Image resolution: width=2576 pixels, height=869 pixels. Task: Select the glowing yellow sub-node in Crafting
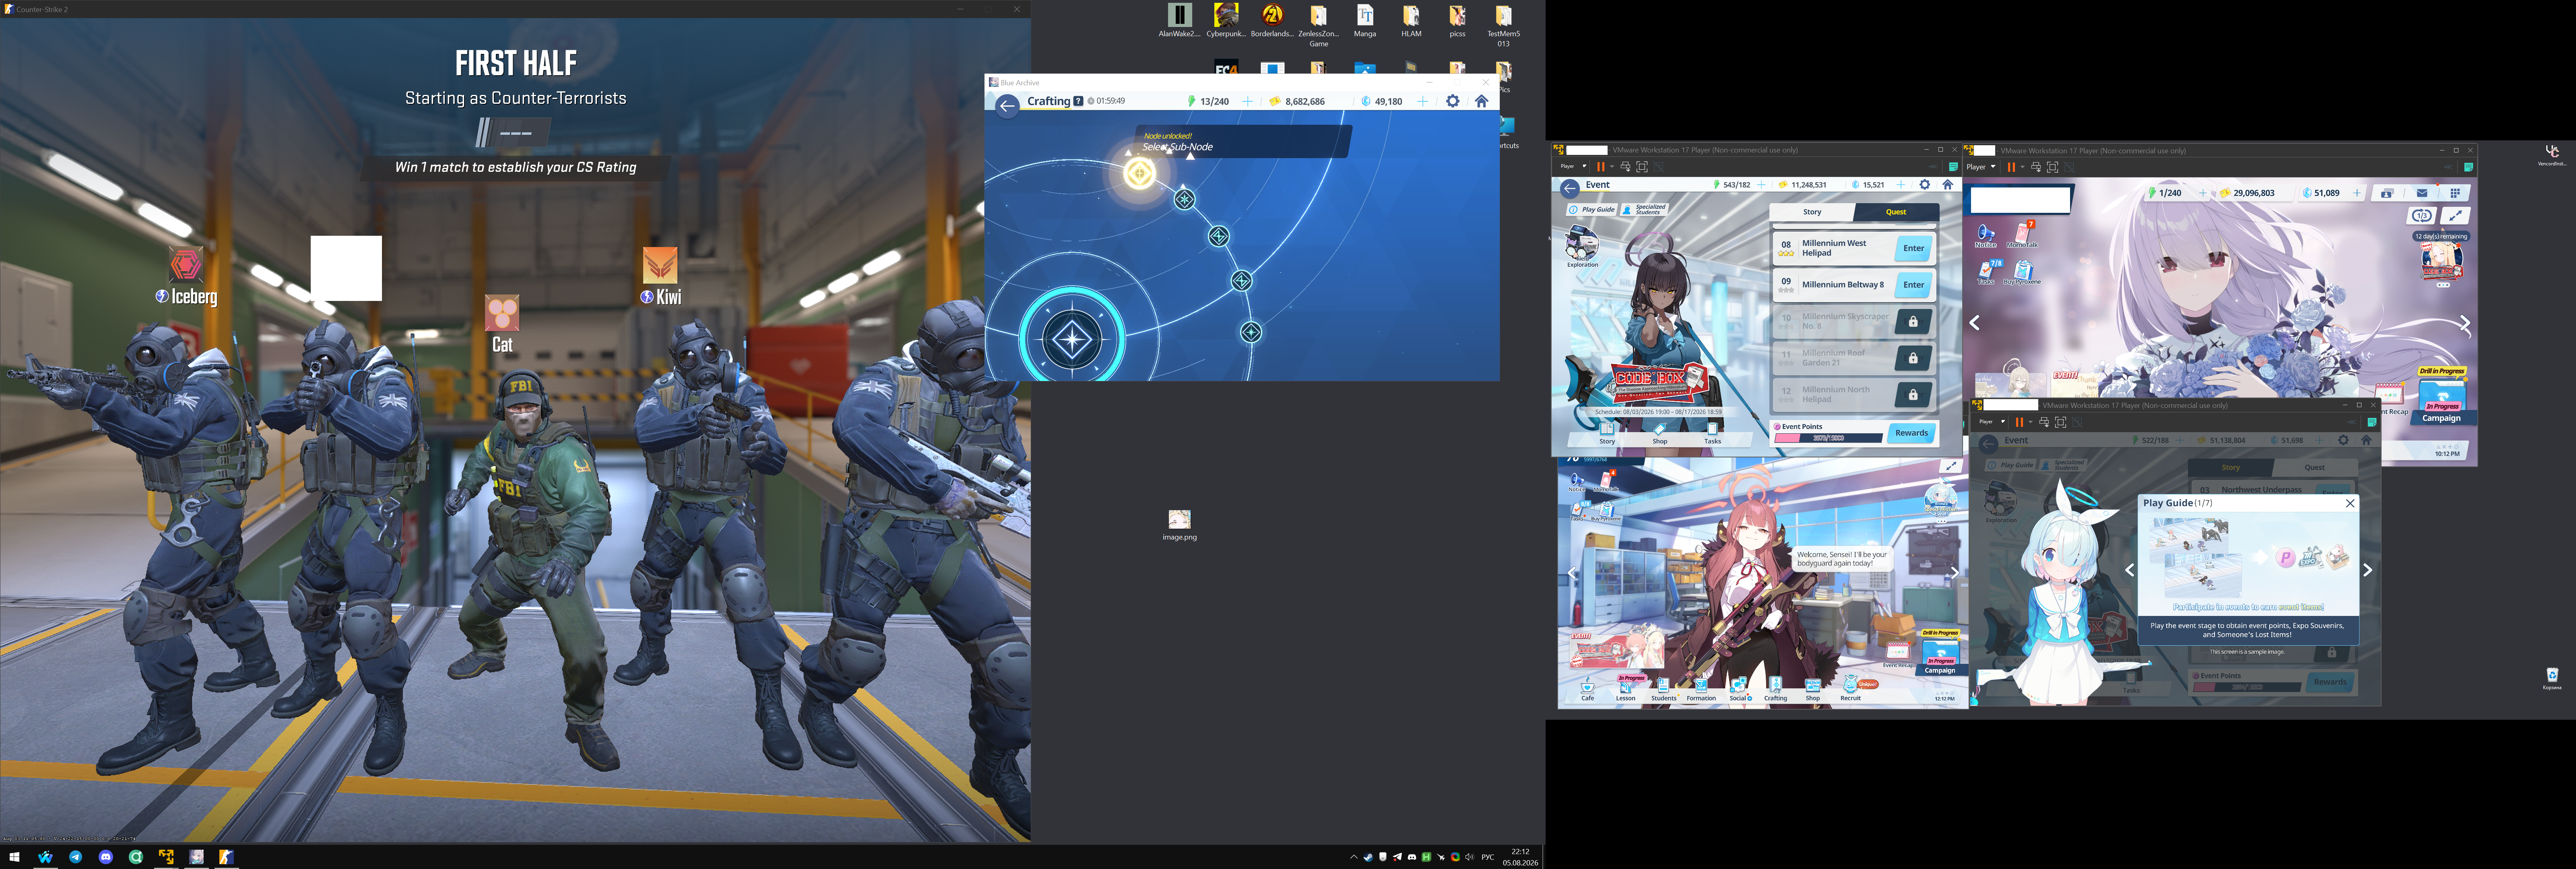(1139, 173)
